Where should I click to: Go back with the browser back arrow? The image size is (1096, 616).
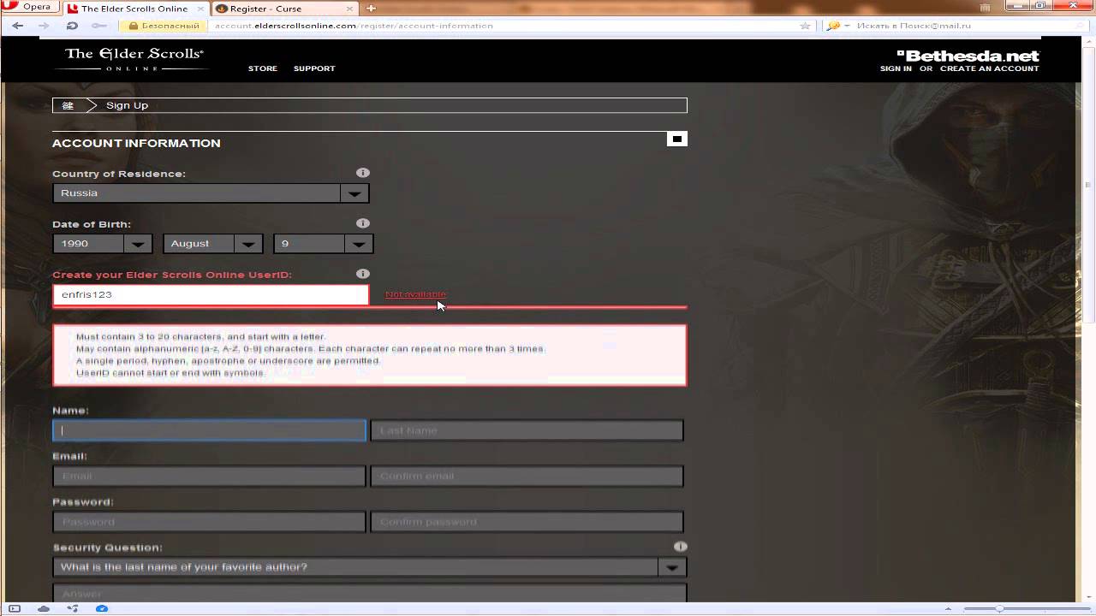[18, 26]
